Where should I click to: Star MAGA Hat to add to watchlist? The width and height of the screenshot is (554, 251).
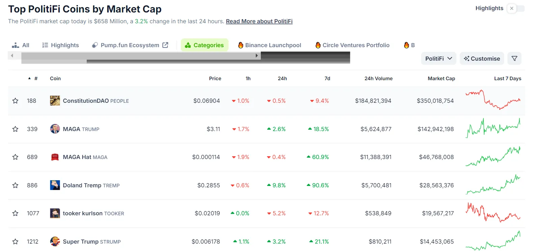[x=15, y=157]
